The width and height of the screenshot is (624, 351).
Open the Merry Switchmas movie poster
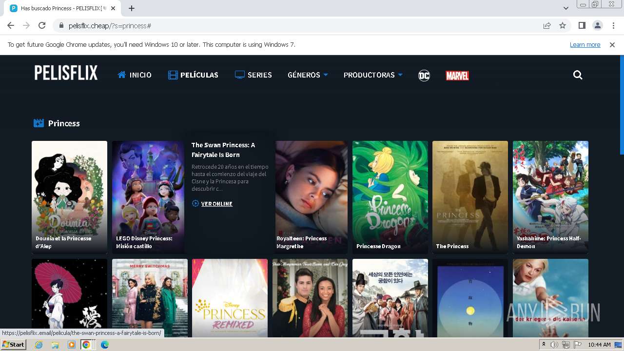pyautogui.click(x=150, y=298)
